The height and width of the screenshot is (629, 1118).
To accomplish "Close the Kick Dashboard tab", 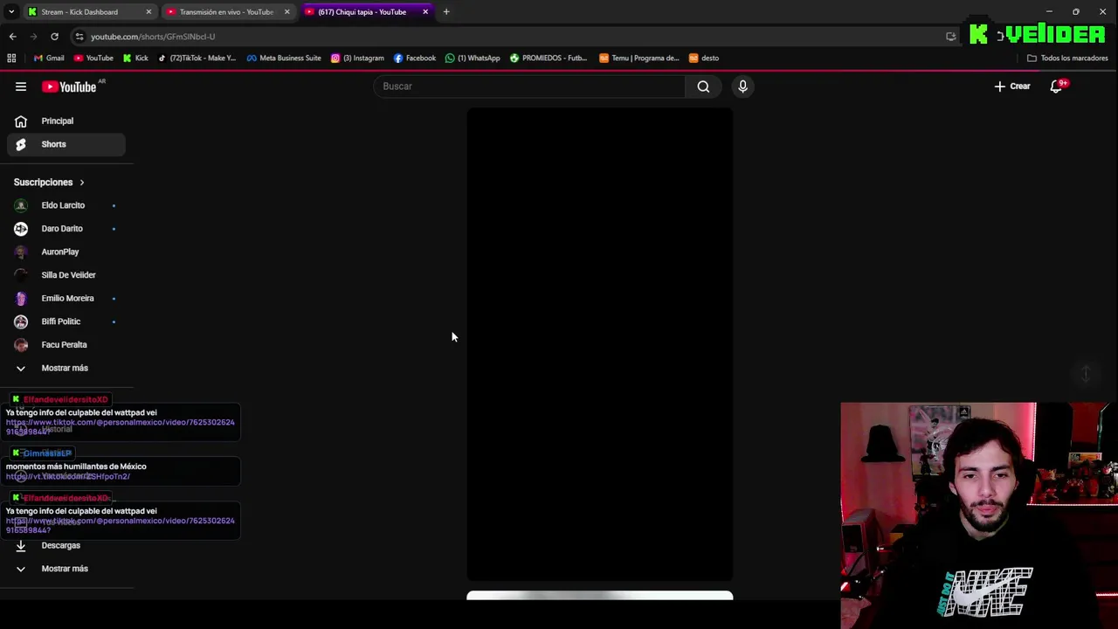I will (x=148, y=12).
